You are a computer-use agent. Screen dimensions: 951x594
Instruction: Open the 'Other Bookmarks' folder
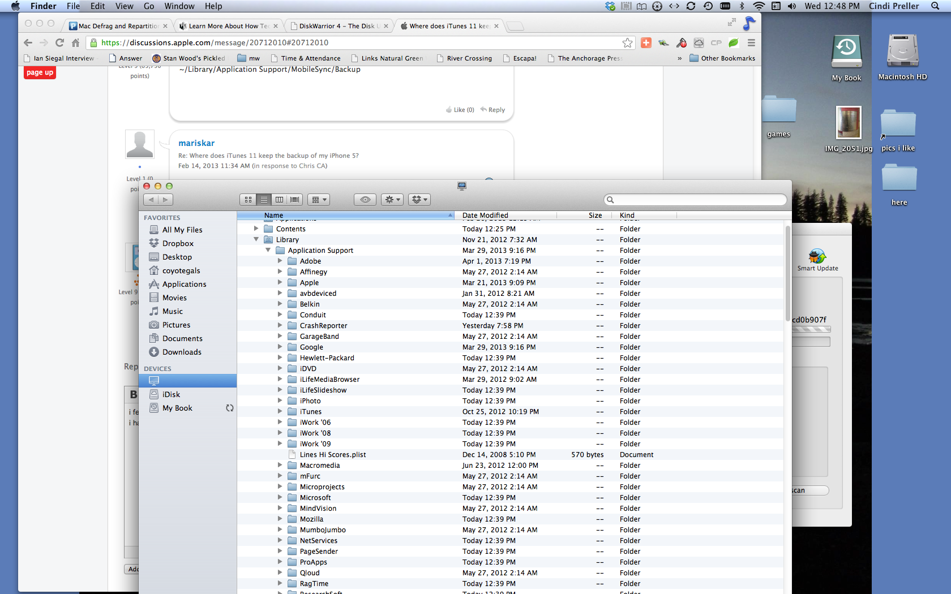coord(722,58)
